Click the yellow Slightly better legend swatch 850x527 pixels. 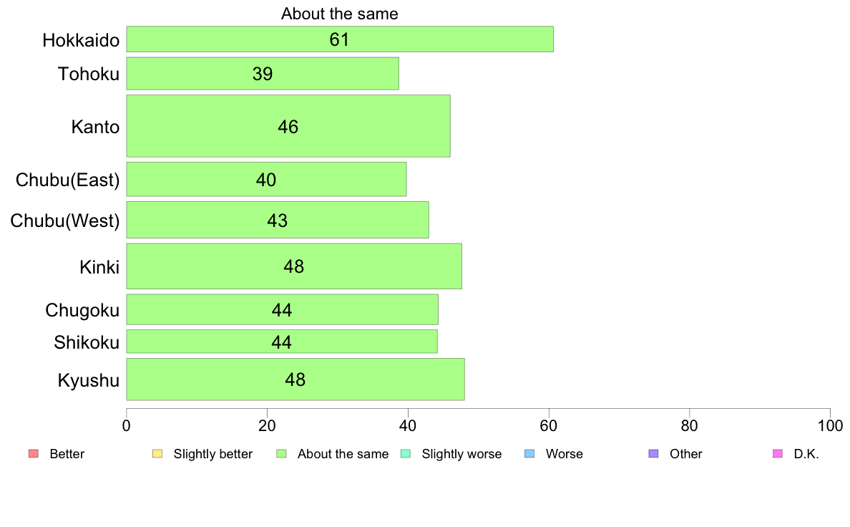[x=157, y=454]
